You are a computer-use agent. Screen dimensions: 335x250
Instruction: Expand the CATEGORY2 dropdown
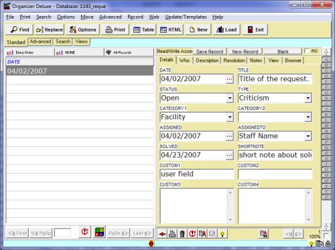tap(308, 117)
